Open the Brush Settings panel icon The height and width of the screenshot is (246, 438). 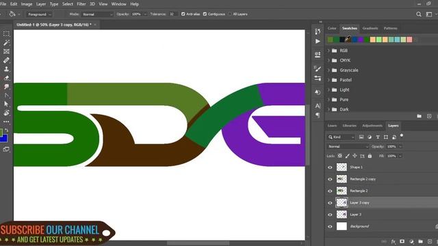(318, 79)
